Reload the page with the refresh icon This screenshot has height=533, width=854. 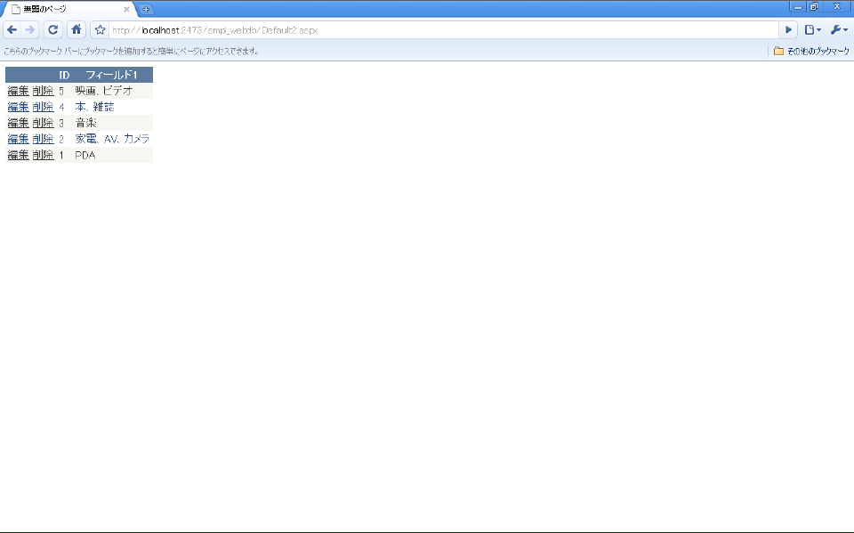[52, 30]
